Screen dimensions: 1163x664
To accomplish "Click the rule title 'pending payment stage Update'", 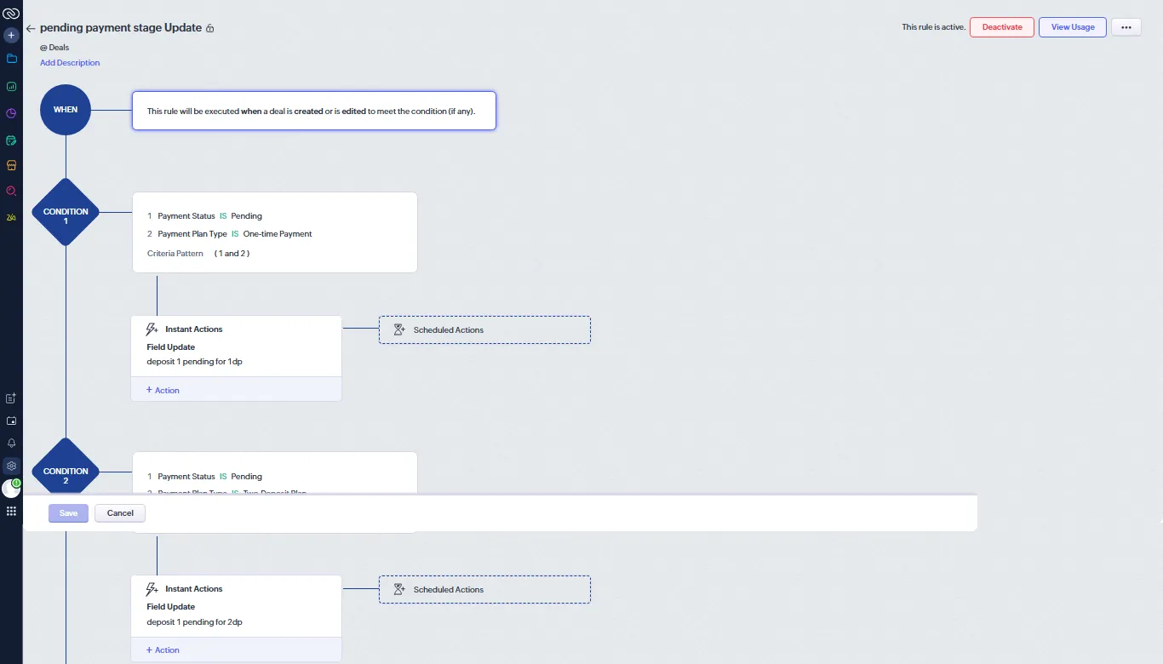I will (121, 28).
